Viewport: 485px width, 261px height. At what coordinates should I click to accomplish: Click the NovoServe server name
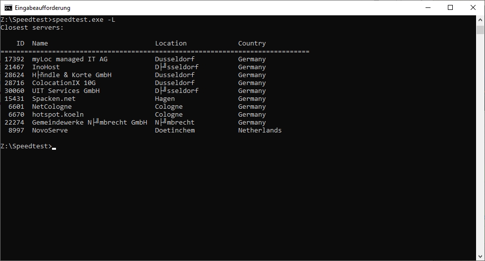click(x=50, y=130)
